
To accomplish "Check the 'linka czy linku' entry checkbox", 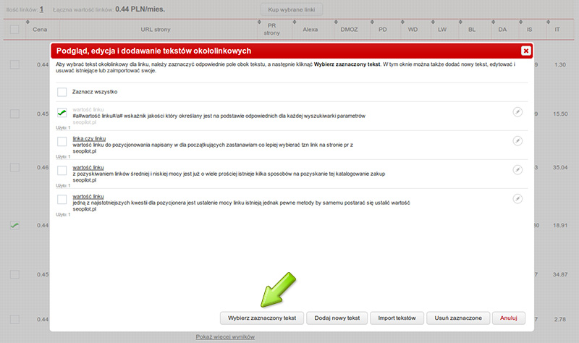I will pos(62,141).
